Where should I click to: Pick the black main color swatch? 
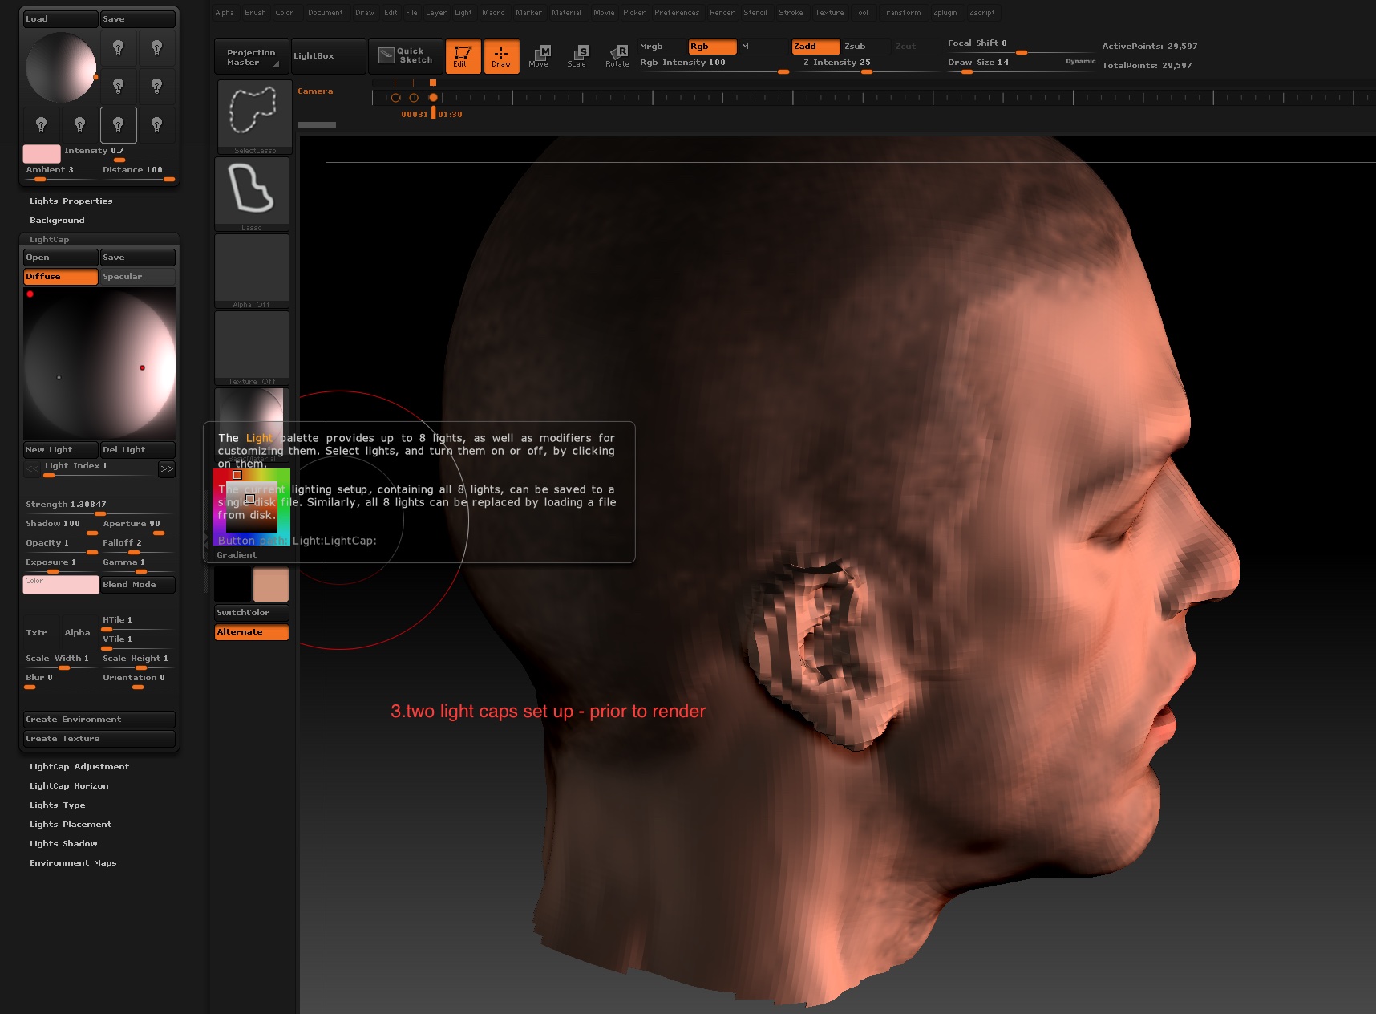[x=233, y=585]
